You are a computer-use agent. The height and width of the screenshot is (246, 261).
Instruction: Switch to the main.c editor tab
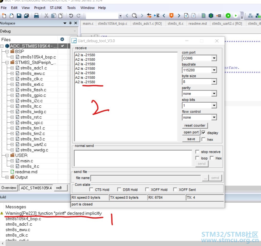pos(88,23)
